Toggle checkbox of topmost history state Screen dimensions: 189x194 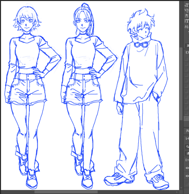point(187,59)
